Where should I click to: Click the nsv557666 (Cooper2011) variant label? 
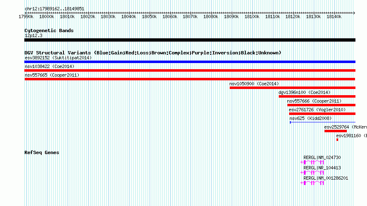tap(314, 101)
